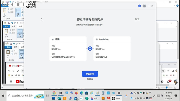This screenshot has height=101, width=180.
Task: Click the 你已準備好開始同步 heading
Action: coord(90,19)
